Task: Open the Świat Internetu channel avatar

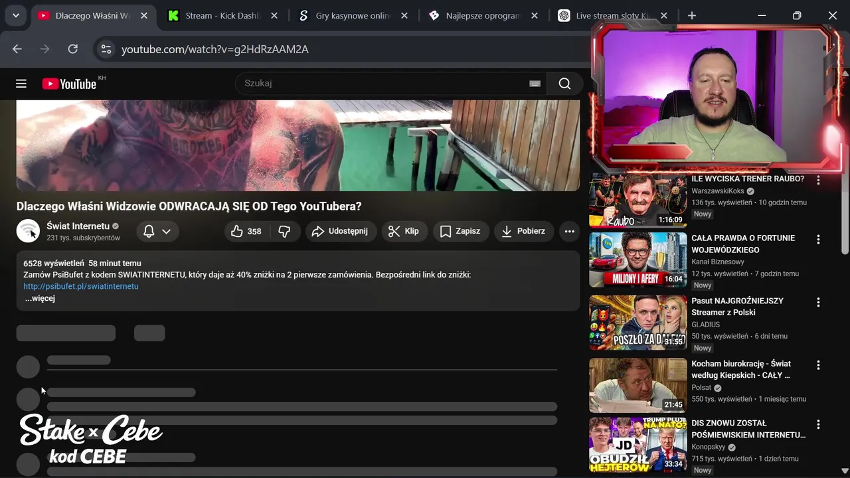Action: point(28,231)
